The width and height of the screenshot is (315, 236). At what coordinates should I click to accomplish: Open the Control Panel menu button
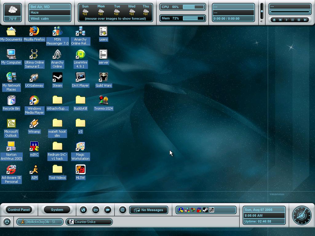coord(19,210)
